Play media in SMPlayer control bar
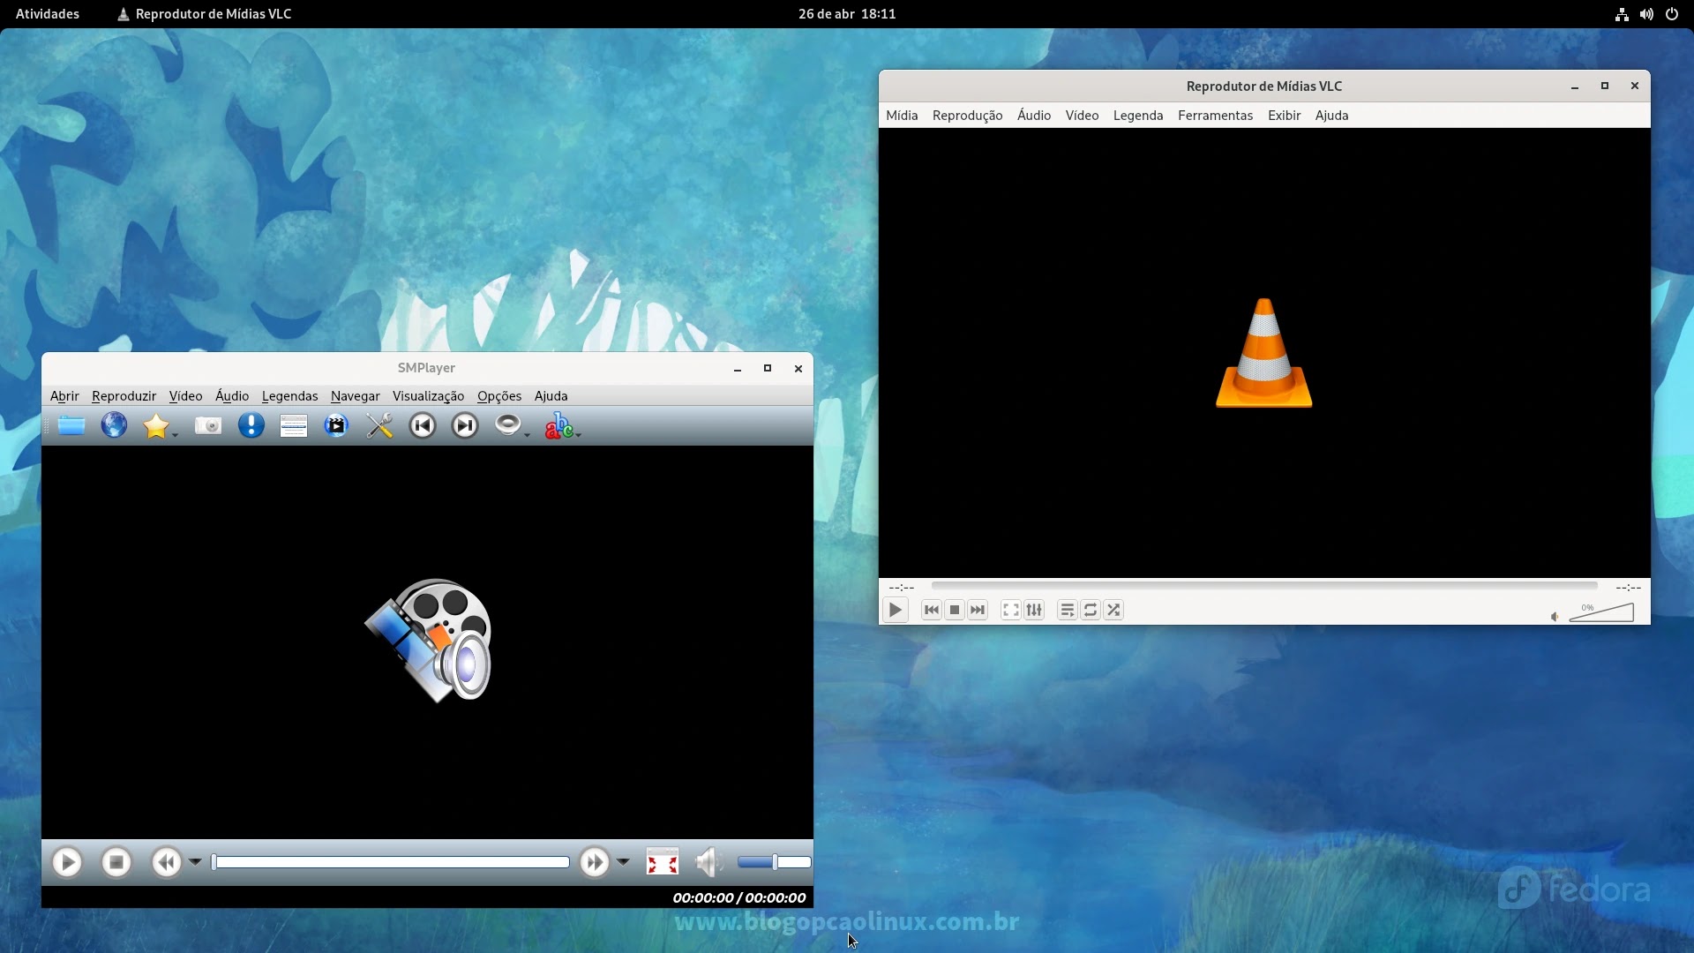 [x=67, y=862]
